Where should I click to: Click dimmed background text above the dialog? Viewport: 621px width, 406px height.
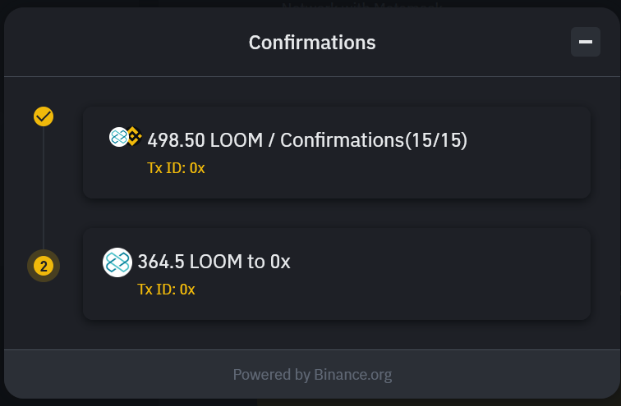pos(361,5)
